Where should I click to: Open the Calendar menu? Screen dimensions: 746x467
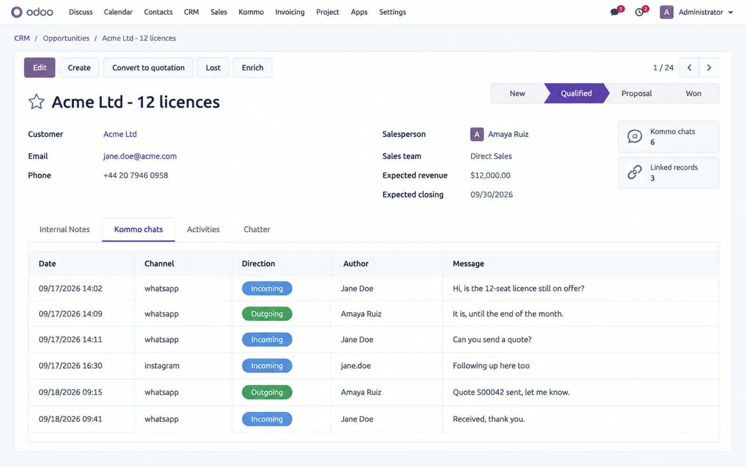click(x=118, y=12)
